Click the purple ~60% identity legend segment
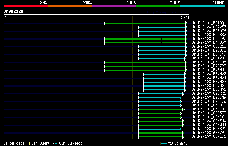The height and width of the screenshot is (146, 228). click(x=114, y=6)
